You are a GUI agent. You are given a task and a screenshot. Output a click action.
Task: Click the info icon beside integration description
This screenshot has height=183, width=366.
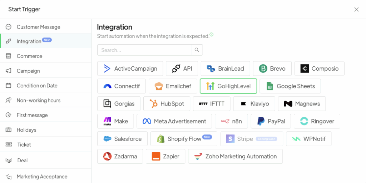pyautogui.click(x=212, y=35)
